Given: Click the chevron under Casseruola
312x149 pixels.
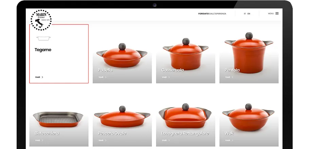Looking at the screenshot, I should pos(169,77).
